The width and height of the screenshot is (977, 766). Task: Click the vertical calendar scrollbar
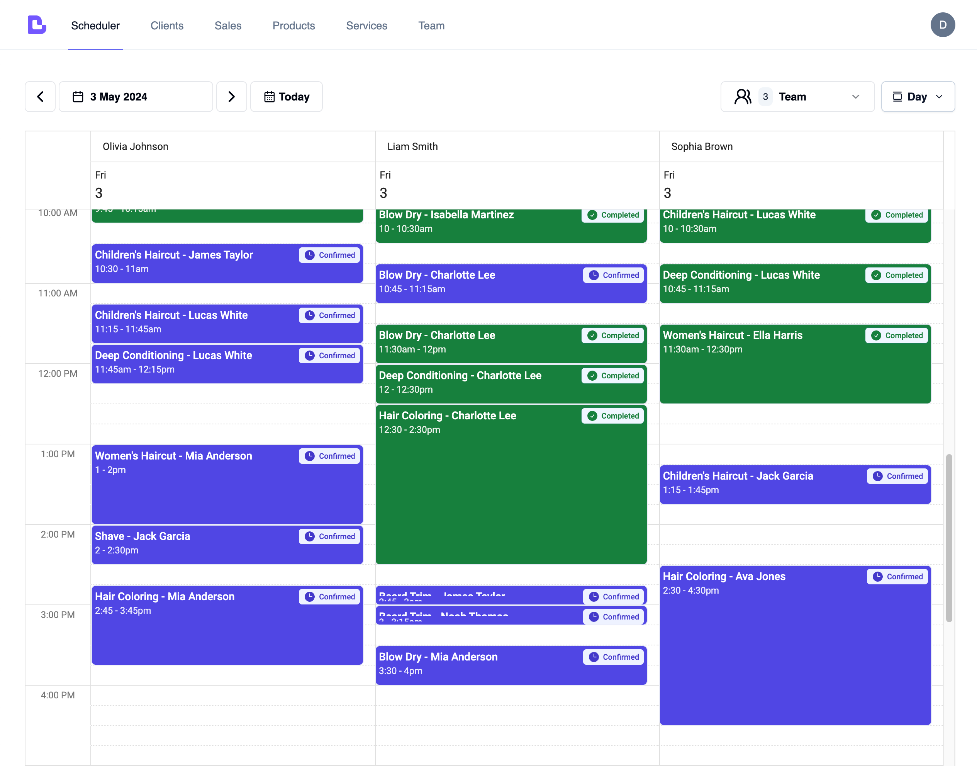948,538
